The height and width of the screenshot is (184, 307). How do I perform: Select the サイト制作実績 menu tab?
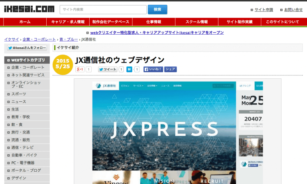[x=240, y=22]
